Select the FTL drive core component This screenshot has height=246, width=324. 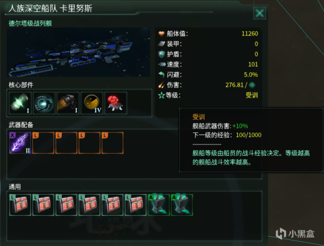[44, 103]
